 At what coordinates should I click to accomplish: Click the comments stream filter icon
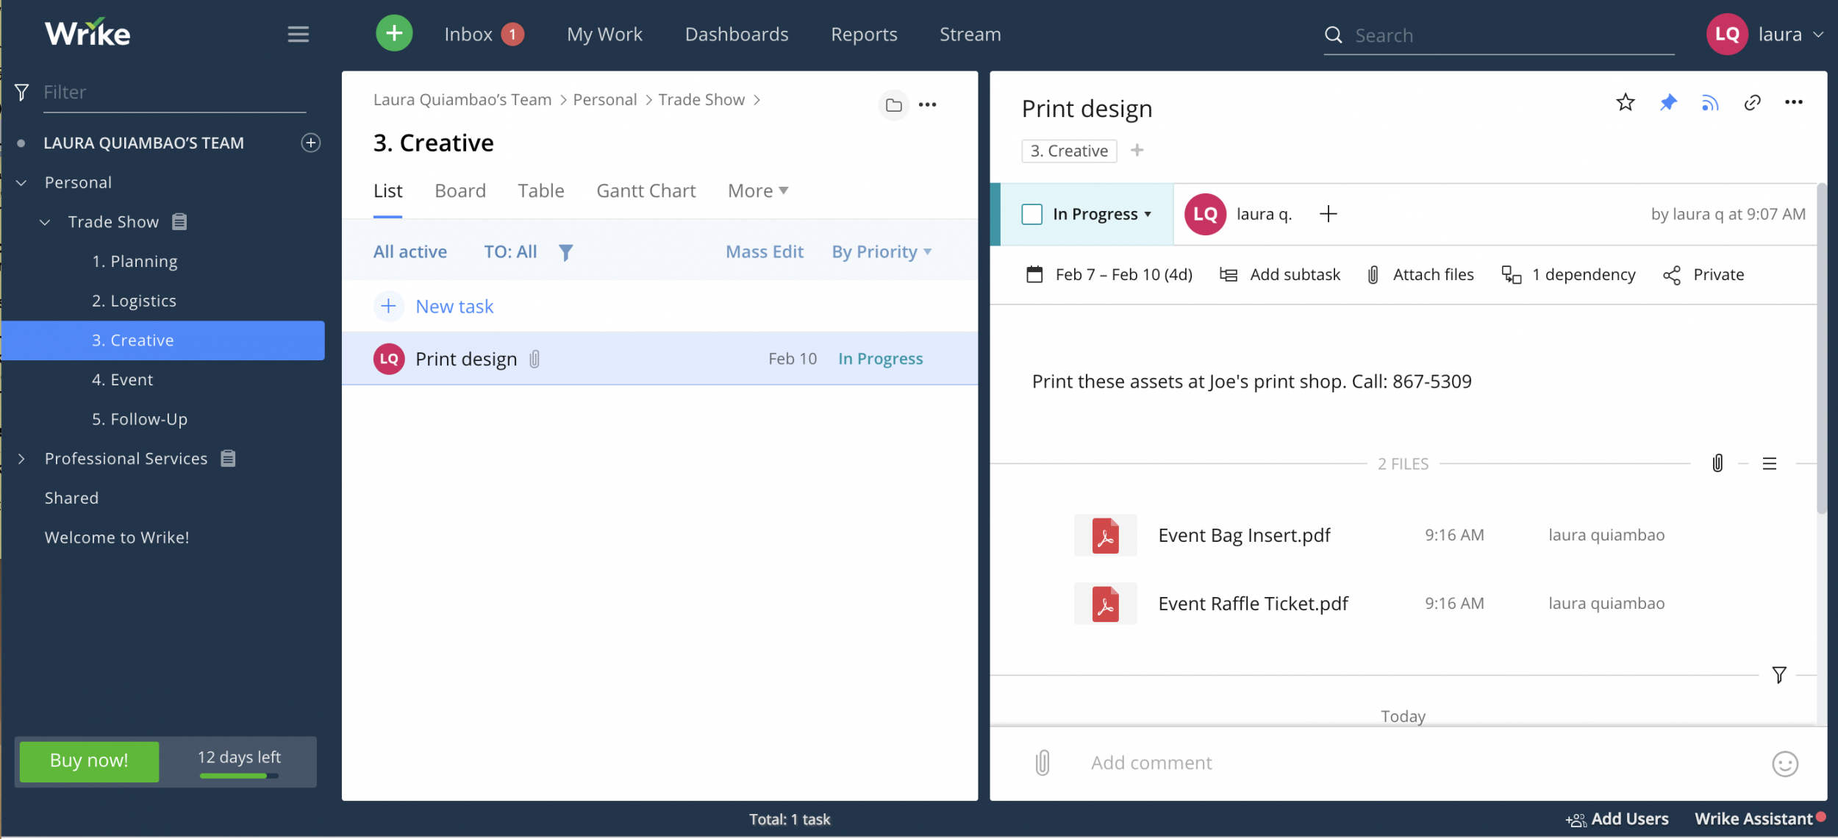coord(1778,675)
